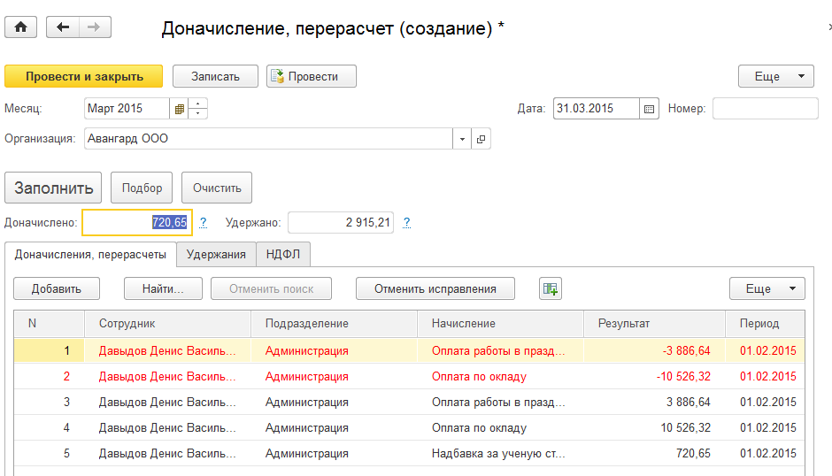Viewport: 832px width, 476px height.
Task: Open the НДФЛ tab
Action: click(x=283, y=255)
